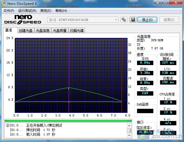
Task: Switch to the 创建光盘 tab
Action: point(26,31)
